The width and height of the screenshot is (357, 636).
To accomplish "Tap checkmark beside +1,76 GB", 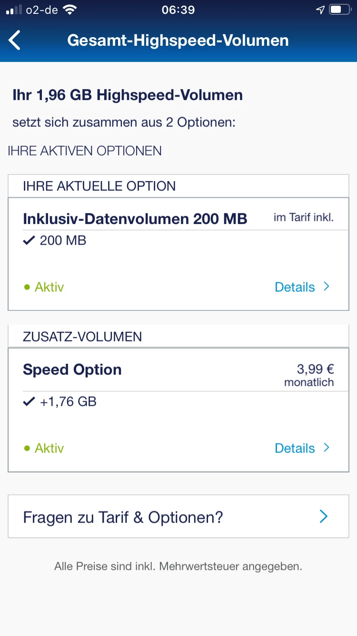I will point(30,402).
